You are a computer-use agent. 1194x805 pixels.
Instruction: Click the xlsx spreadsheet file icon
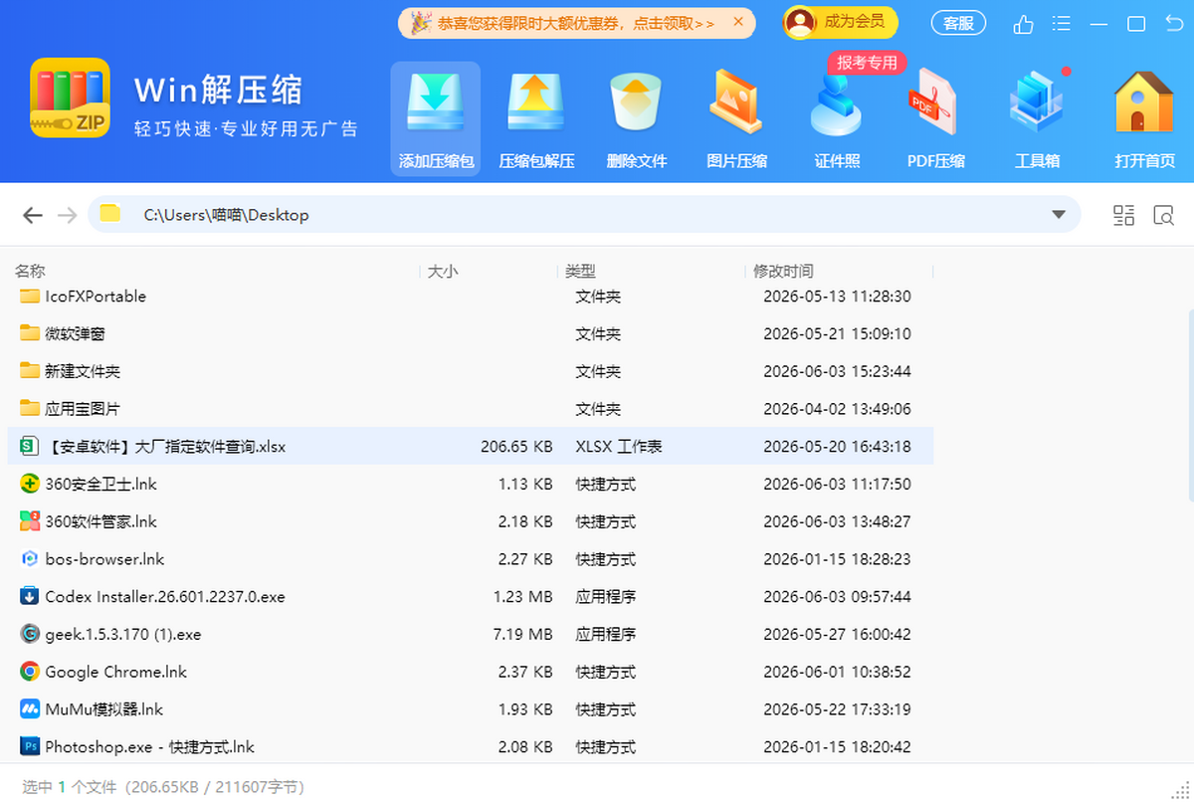tap(30, 447)
